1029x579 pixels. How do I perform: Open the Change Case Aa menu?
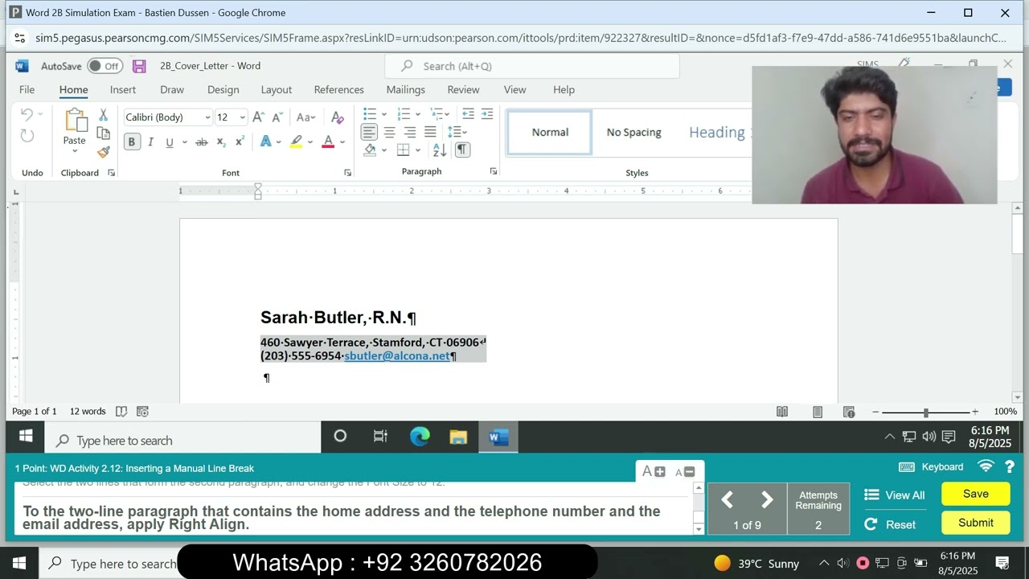tap(305, 117)
